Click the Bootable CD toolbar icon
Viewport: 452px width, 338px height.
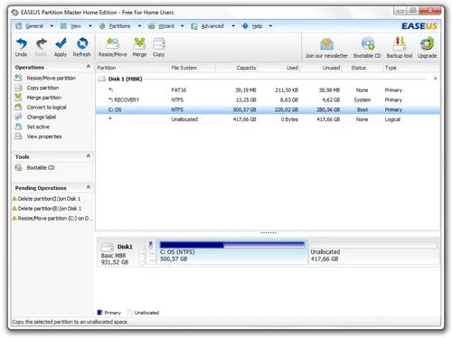pyautogui.click(x=368, y=44)
